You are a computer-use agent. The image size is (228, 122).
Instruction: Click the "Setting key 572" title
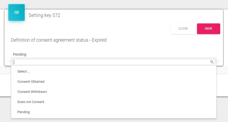(x=44, y=15)
